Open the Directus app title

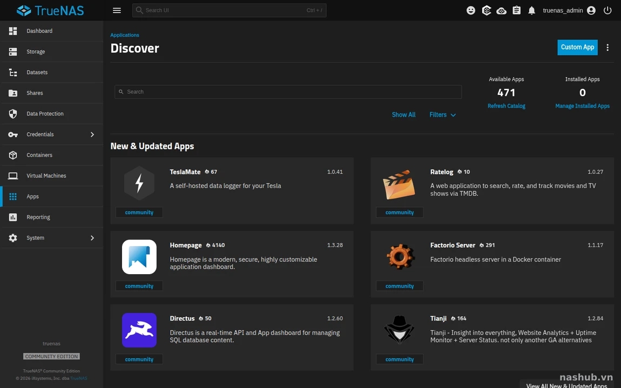182,319
